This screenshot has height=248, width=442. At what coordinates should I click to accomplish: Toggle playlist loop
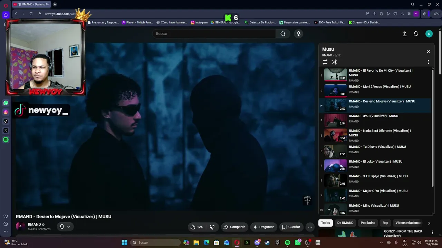click(325, 62)
